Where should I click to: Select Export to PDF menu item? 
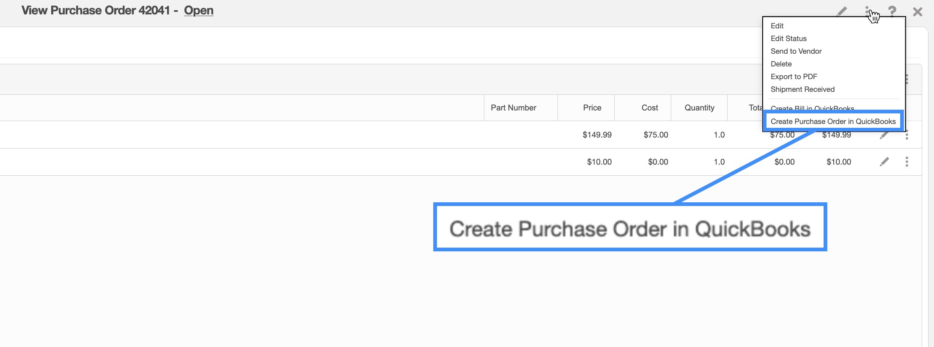tap(794, 77)
